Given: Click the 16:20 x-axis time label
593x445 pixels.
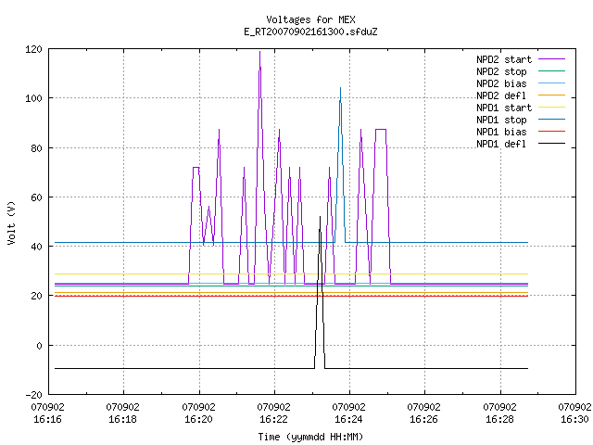Looking at the screenshot, I should (x=198, y=419).
